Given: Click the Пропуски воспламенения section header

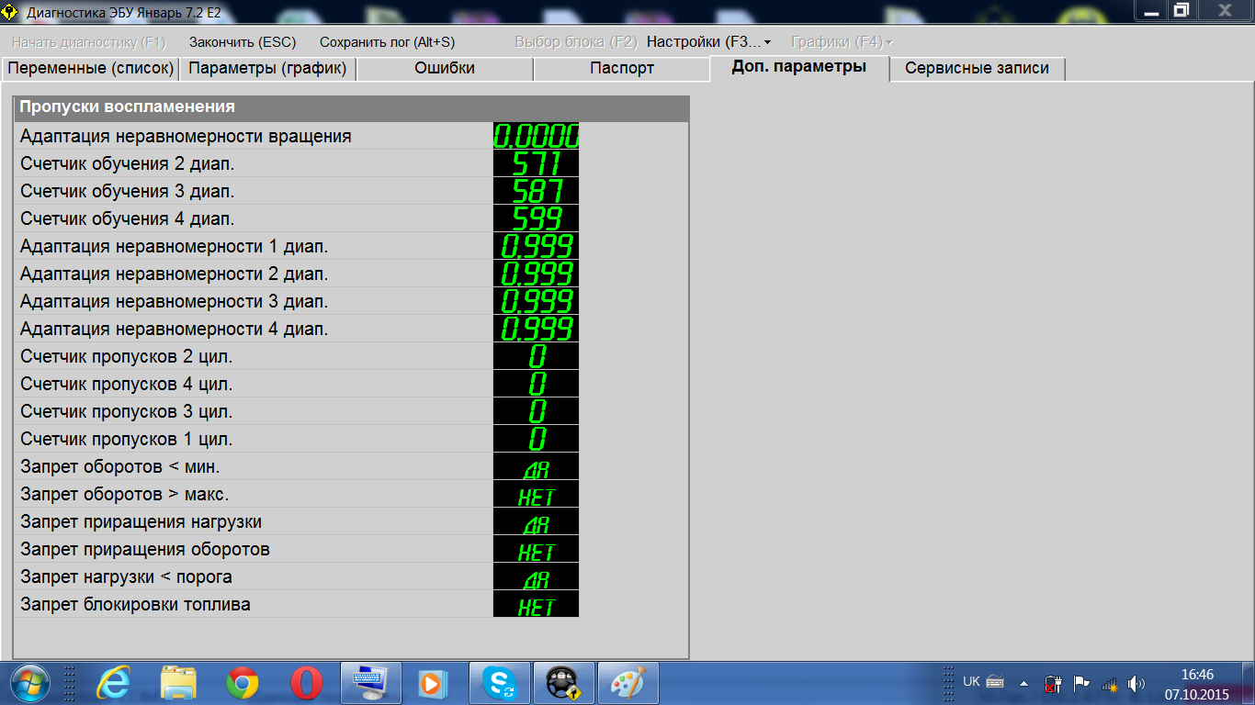Looking at the screenshot, I should [351, 107].
